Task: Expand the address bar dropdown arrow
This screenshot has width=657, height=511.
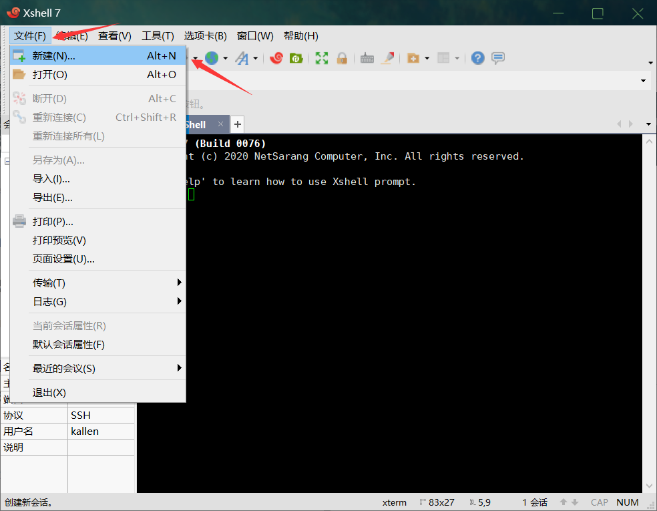Action: coord(643,80)
